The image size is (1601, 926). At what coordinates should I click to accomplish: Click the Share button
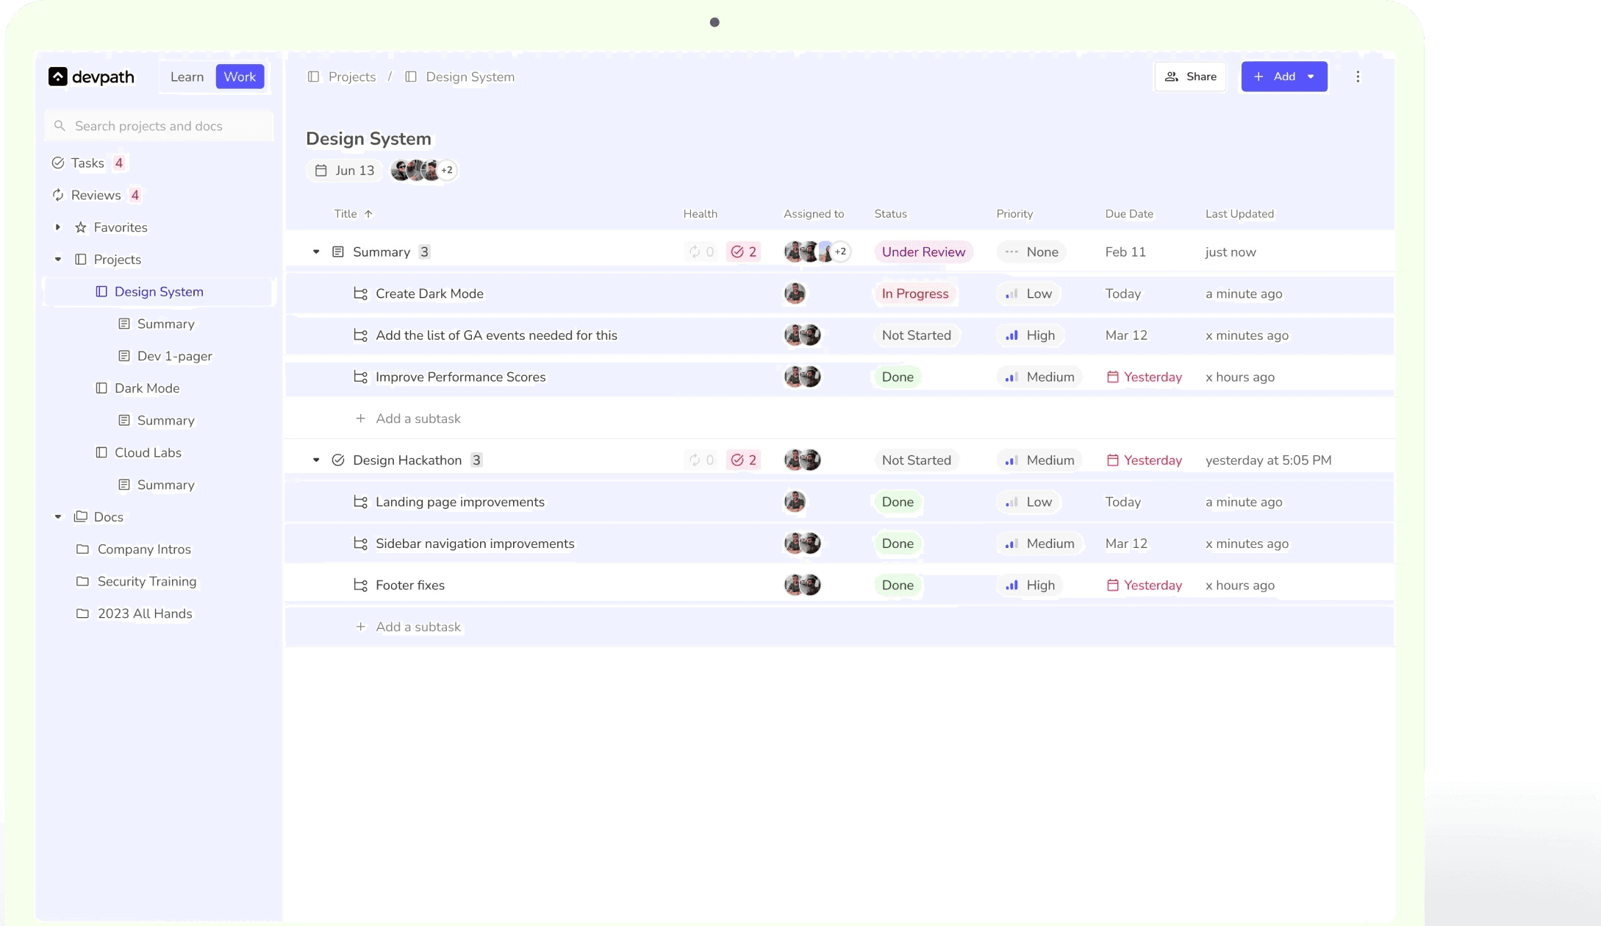click(x=1190, y=76)
